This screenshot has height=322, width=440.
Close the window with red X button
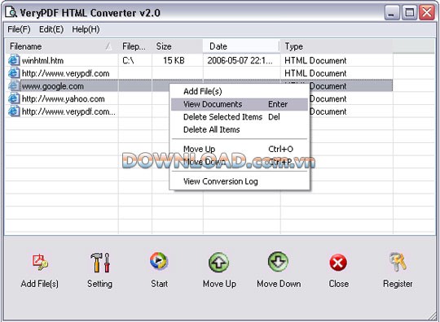click(x=426, y=12)
